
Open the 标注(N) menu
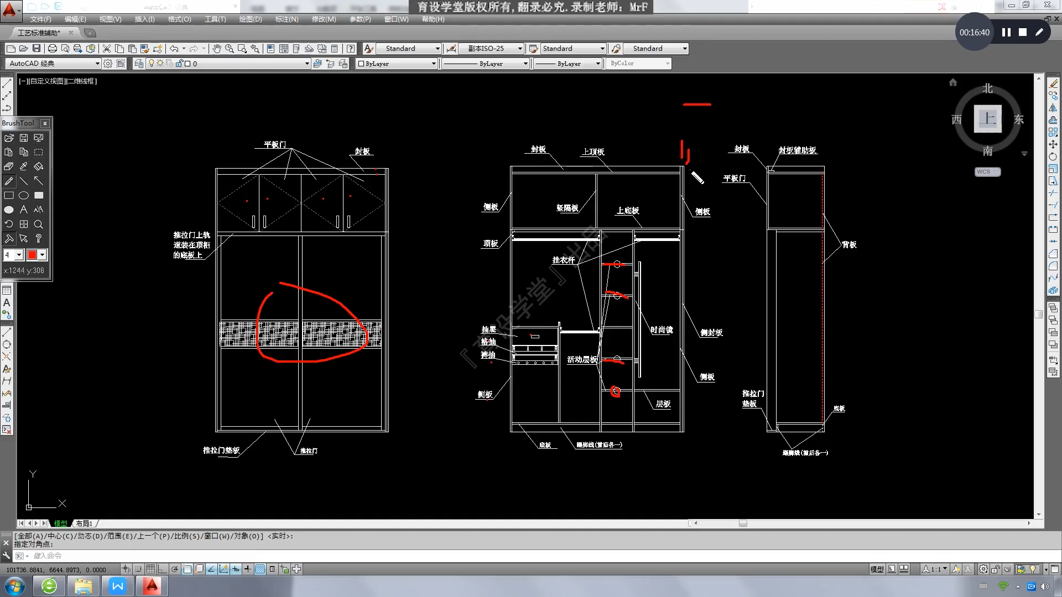pyautogui.click(x=287, y=19)
